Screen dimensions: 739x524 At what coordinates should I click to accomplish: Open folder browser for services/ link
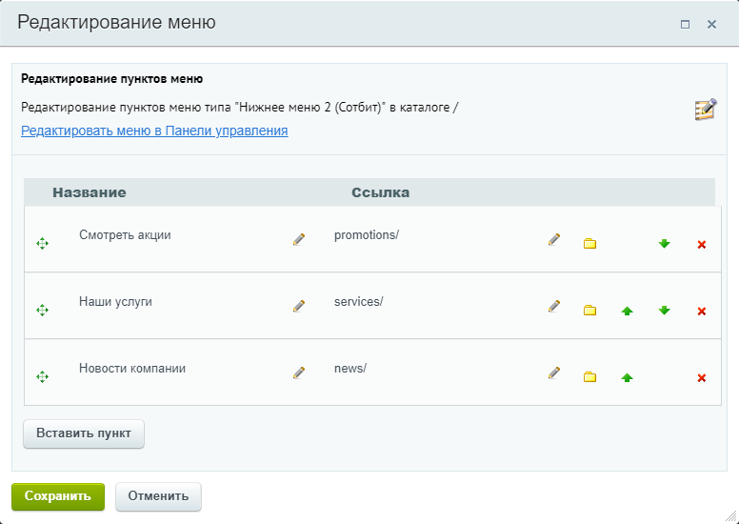(589, 311)
